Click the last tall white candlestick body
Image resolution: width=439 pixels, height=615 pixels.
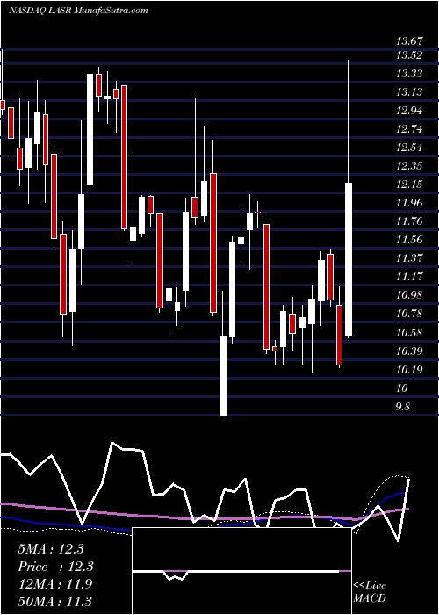(349, 259)
